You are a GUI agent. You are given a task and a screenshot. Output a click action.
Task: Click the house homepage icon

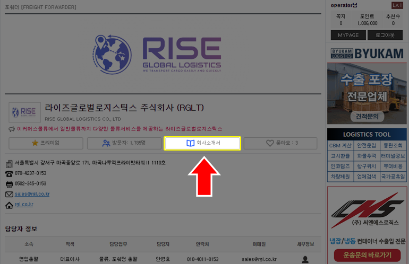(9, 205)
